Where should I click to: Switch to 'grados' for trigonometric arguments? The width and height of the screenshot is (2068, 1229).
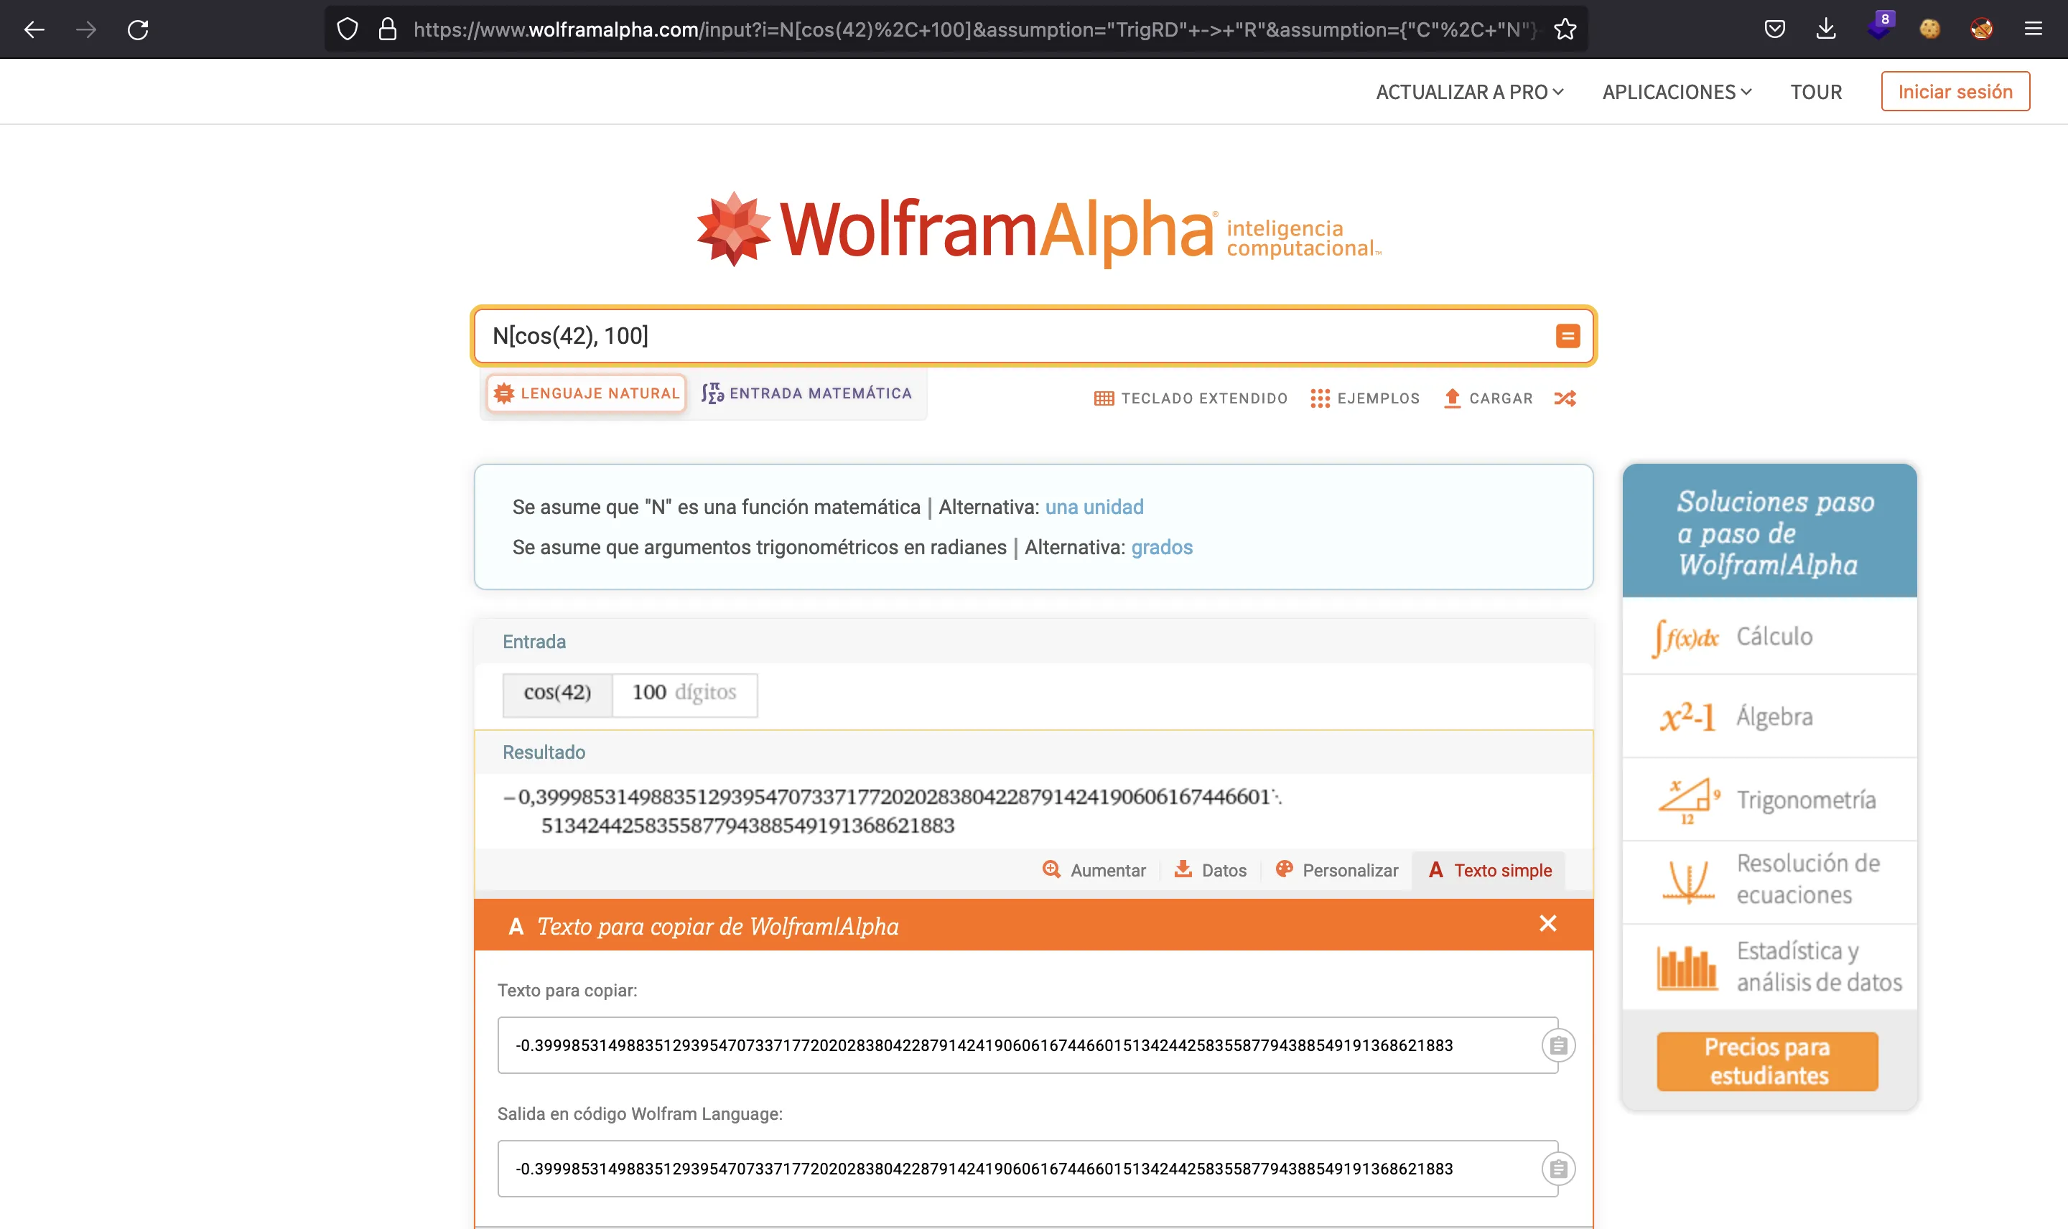pos(1162,548)
